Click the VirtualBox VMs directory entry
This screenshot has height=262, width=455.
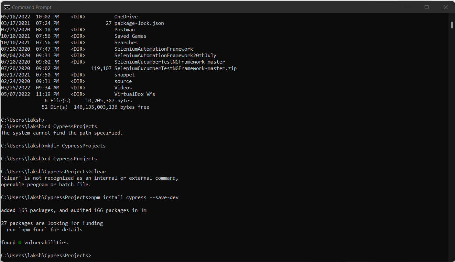tap(135, 94)
